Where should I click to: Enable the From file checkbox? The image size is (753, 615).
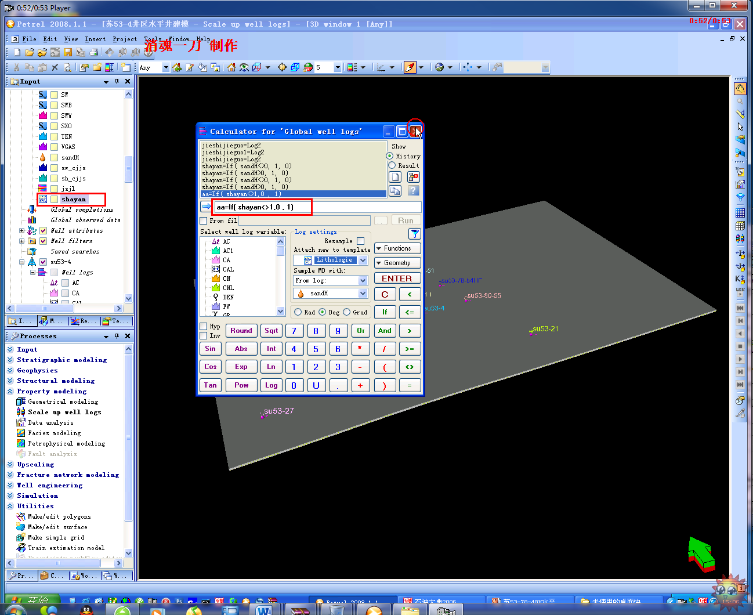tap(203, 221)
